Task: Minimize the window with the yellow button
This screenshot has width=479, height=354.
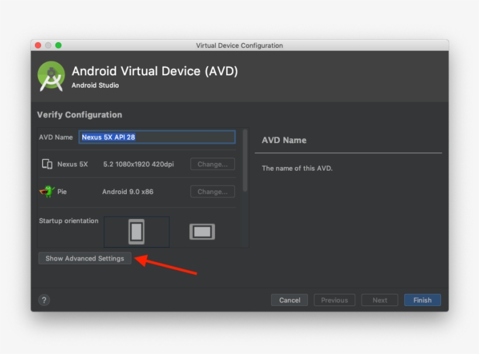Action: [x=48, y=46]
